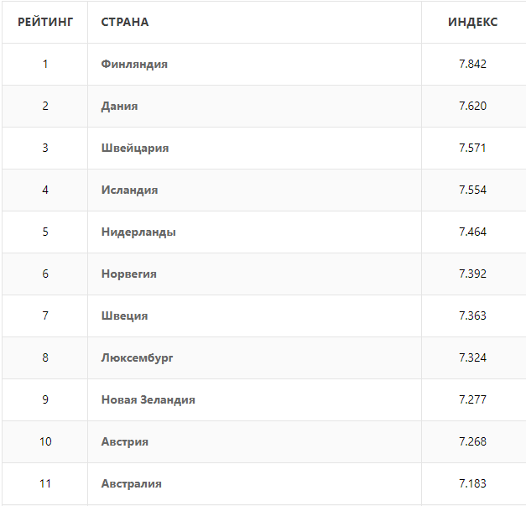Open the Норвегия country link
Screen dimensions: 526x506
[x=129, y=274]
